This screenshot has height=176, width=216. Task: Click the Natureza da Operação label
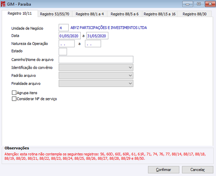point(30,44)
